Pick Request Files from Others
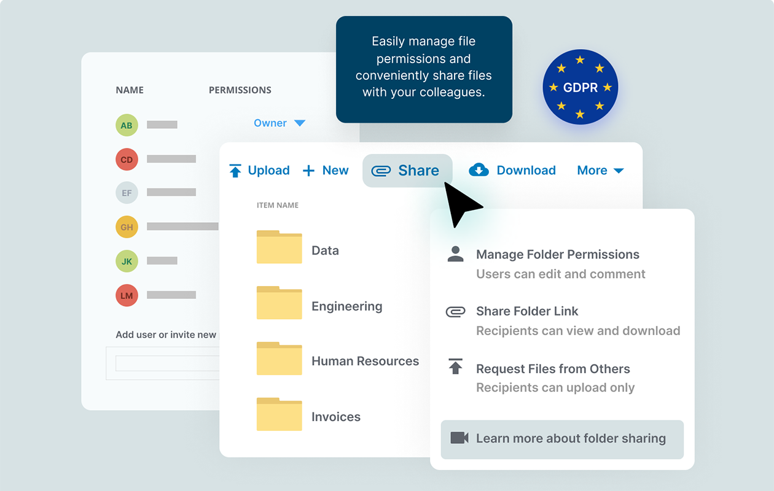This screenshot has width=774, height=491. tap(553, 369)
